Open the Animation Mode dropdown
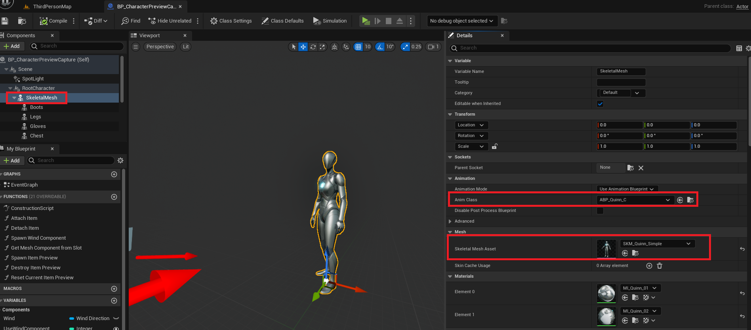This screenshot has height=330, width=751. tap(627, 189)
